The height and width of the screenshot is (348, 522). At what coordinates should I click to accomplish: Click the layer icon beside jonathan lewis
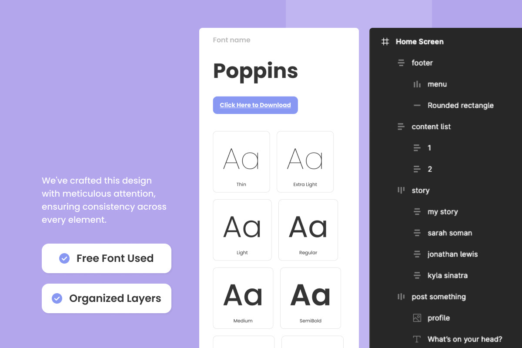[x=417, y=254]
